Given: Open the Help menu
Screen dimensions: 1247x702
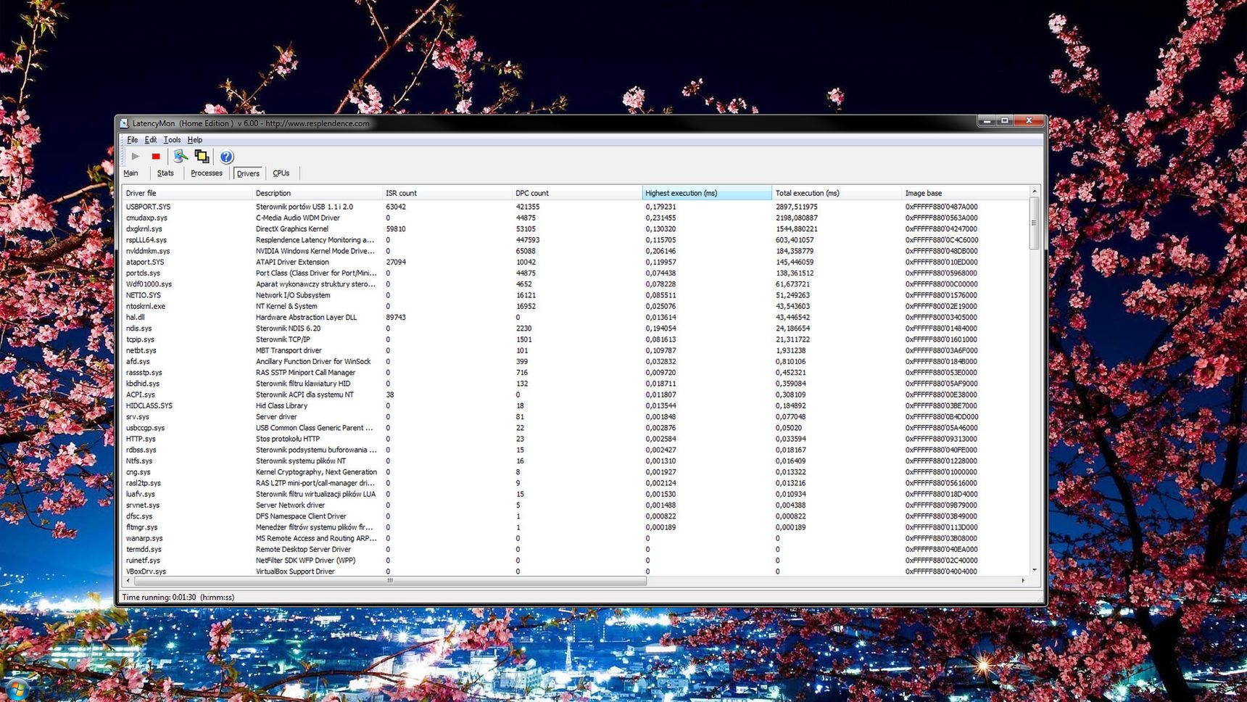Looking at the screenshot, I should point(195,140).
